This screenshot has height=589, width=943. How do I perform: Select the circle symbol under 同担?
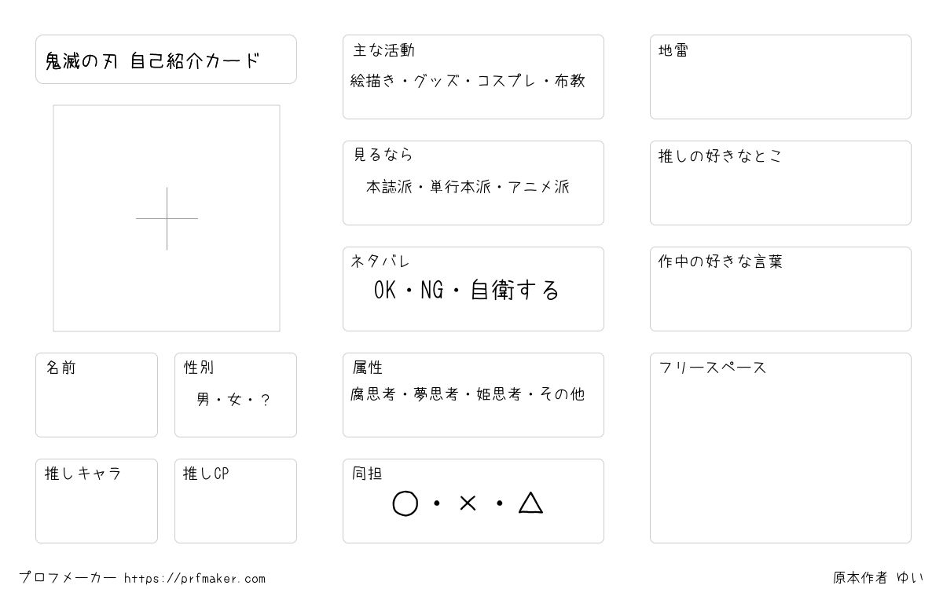click(x=405, y=503)
